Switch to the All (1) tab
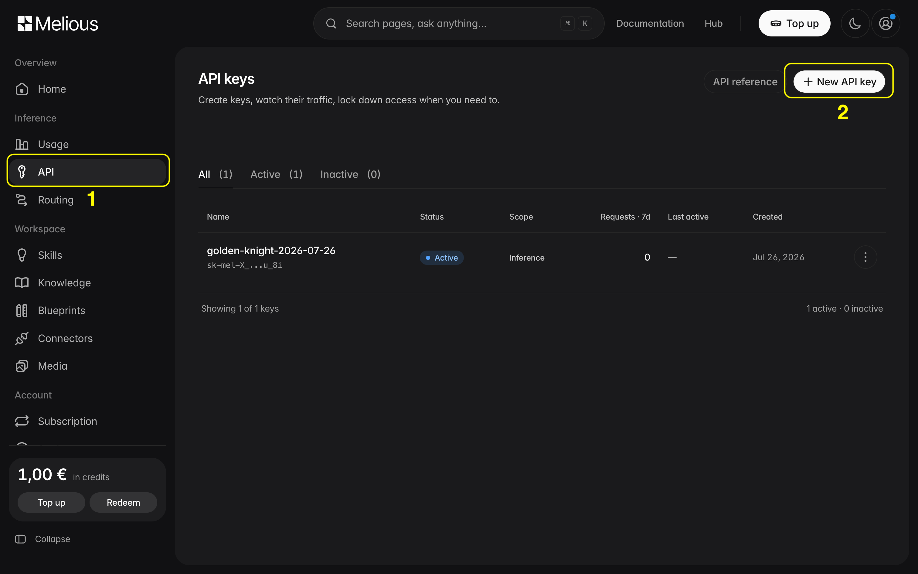 click(x=216, y=174)
